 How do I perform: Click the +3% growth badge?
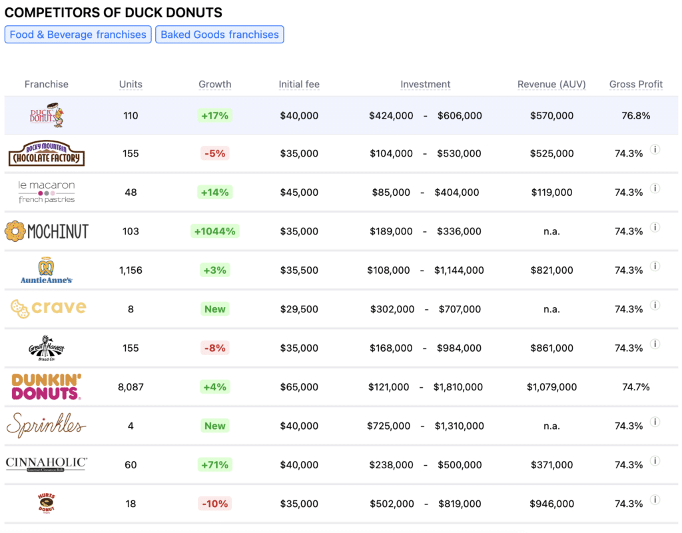tap(215, 270)
